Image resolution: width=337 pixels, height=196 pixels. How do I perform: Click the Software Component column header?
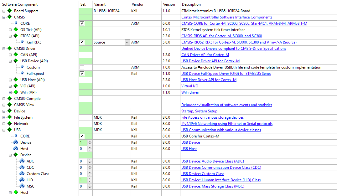pyautogui.click(x=20, y=4)
